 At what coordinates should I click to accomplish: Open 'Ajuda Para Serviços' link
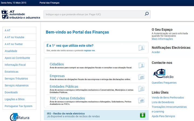click(x=164, y=116)
